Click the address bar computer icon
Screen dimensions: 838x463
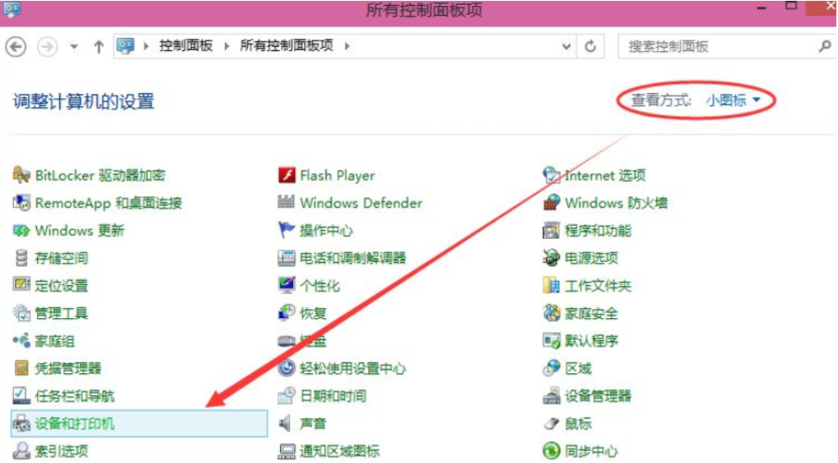125,46
